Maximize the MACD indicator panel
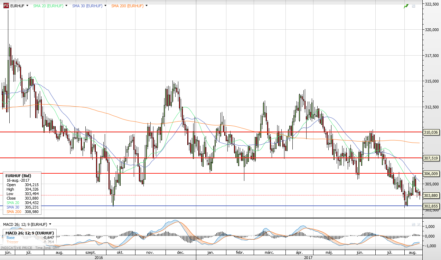This screenshot has height=260, width=441. [413, 224]
